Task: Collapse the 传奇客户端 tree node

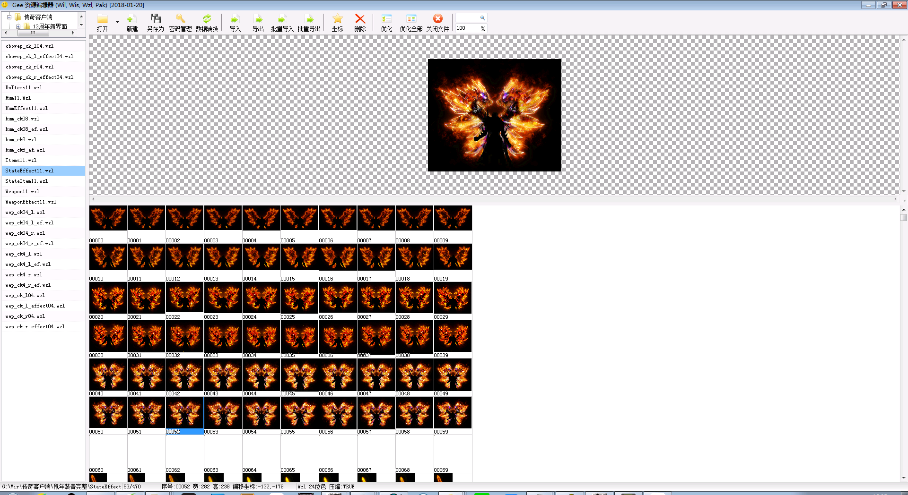Action: (9, 17)
